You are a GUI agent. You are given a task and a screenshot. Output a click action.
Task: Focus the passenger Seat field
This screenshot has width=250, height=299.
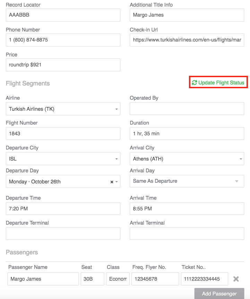tap(93, 279)
